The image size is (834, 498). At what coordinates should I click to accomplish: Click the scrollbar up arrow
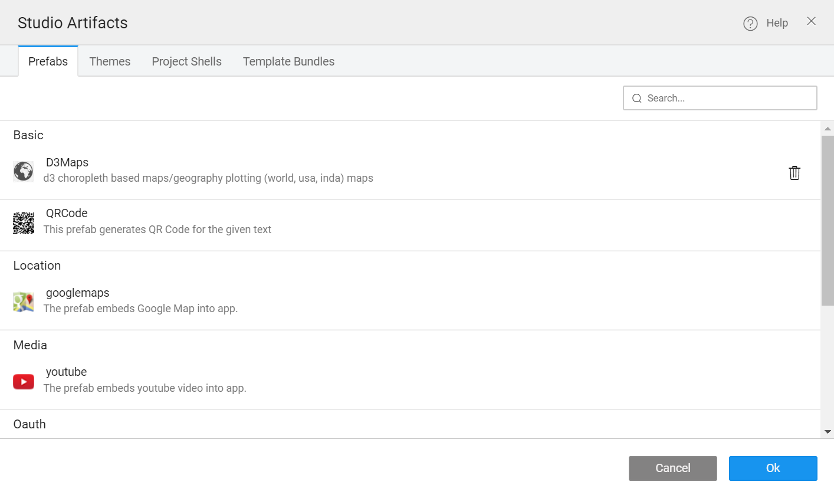(828, 128)
